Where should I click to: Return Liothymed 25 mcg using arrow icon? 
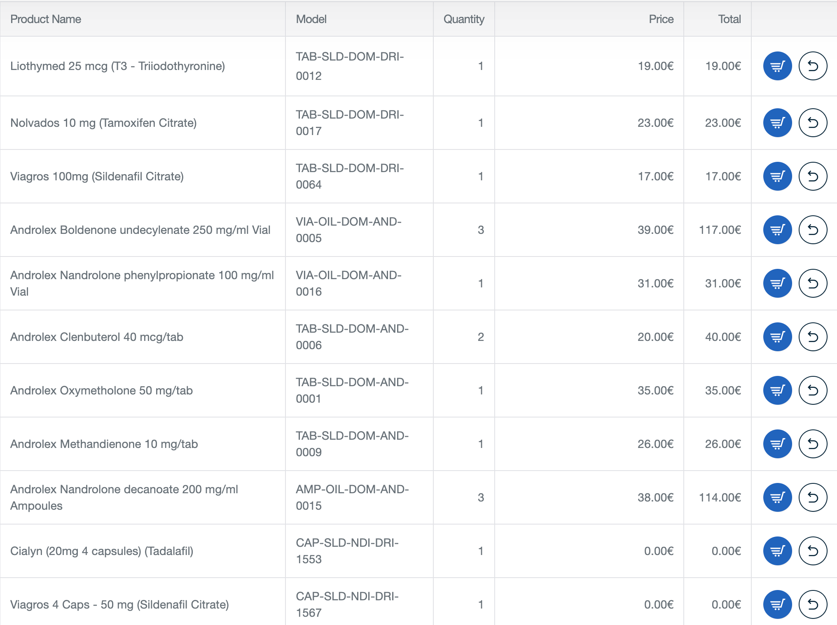pos(813,66)
